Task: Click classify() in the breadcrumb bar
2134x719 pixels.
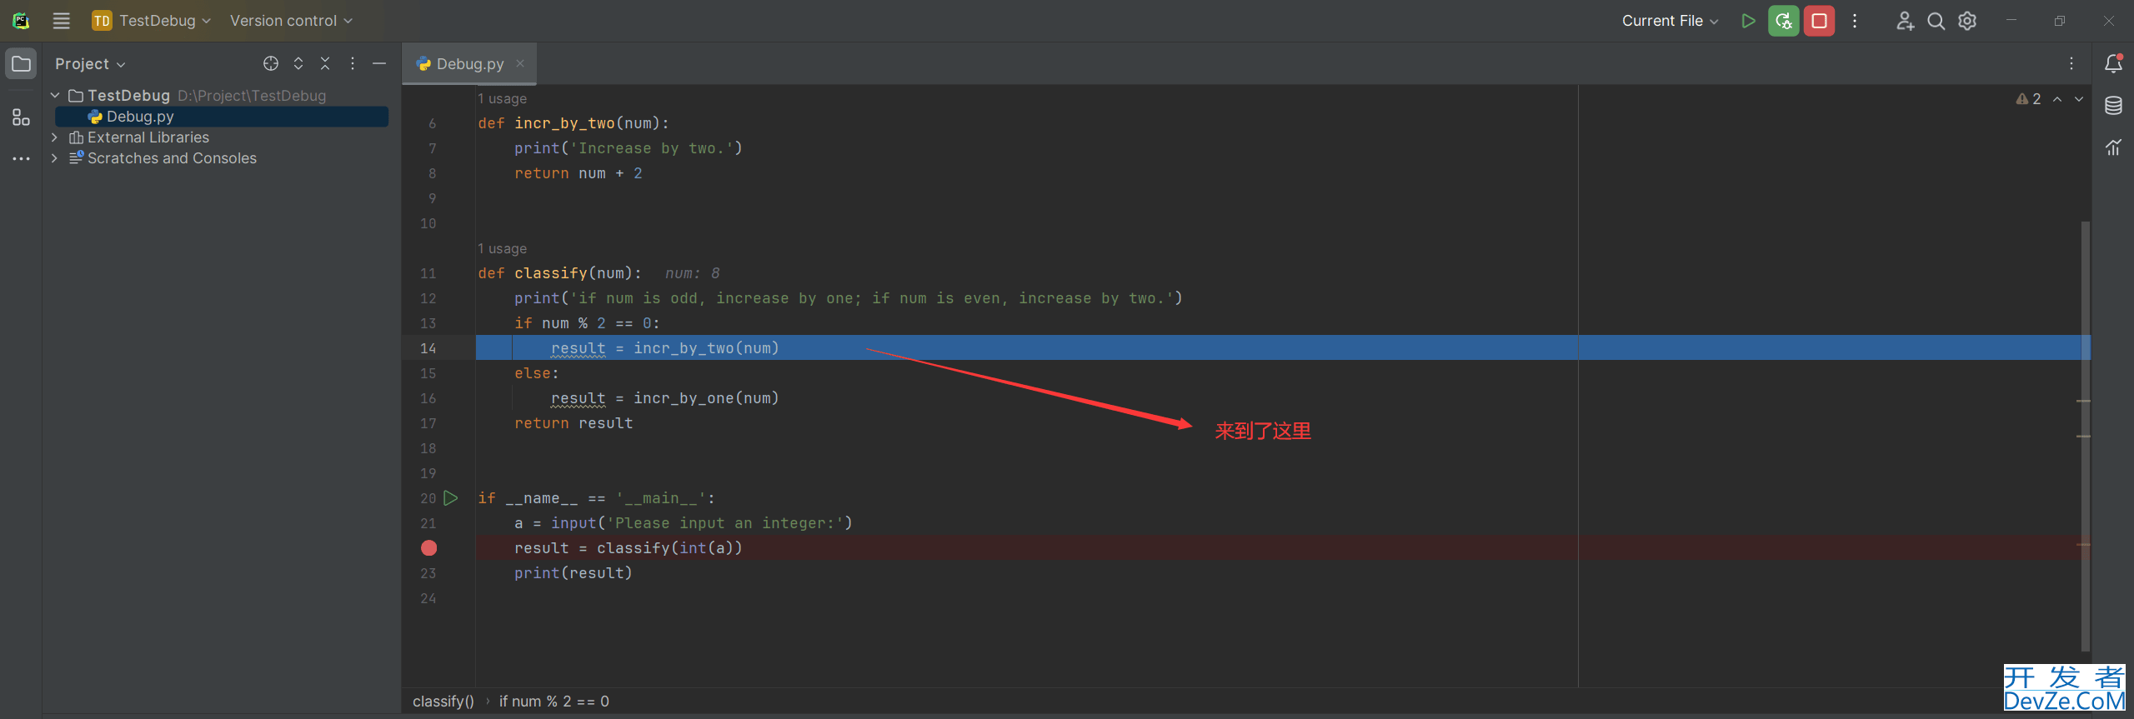Action: click(x=443, y=702)
